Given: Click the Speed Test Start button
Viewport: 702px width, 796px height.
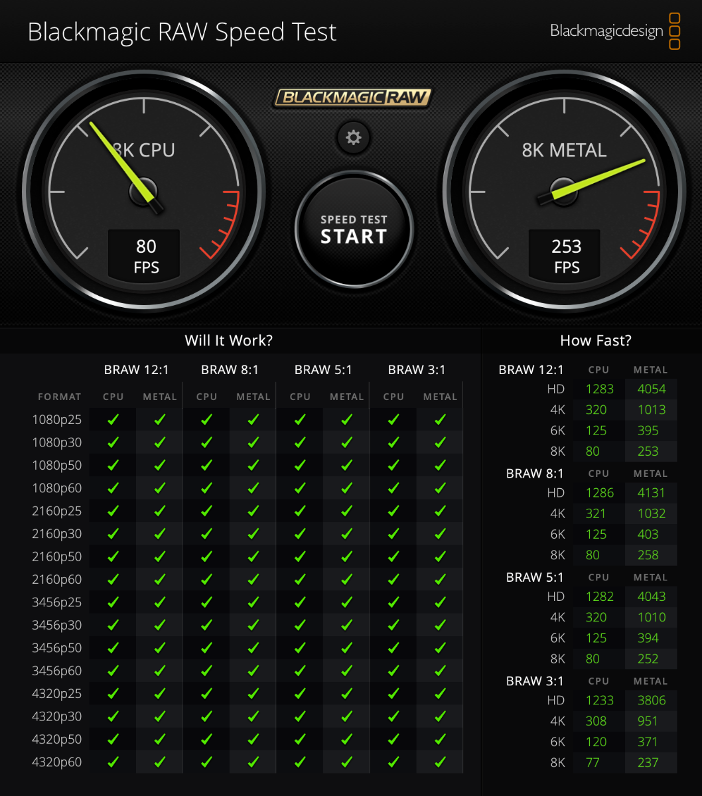Looking at the screenshot, I should tap(354, 230).
